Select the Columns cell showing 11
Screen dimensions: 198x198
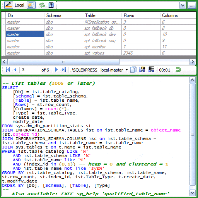pyautogui.click(x=178, y=47)
